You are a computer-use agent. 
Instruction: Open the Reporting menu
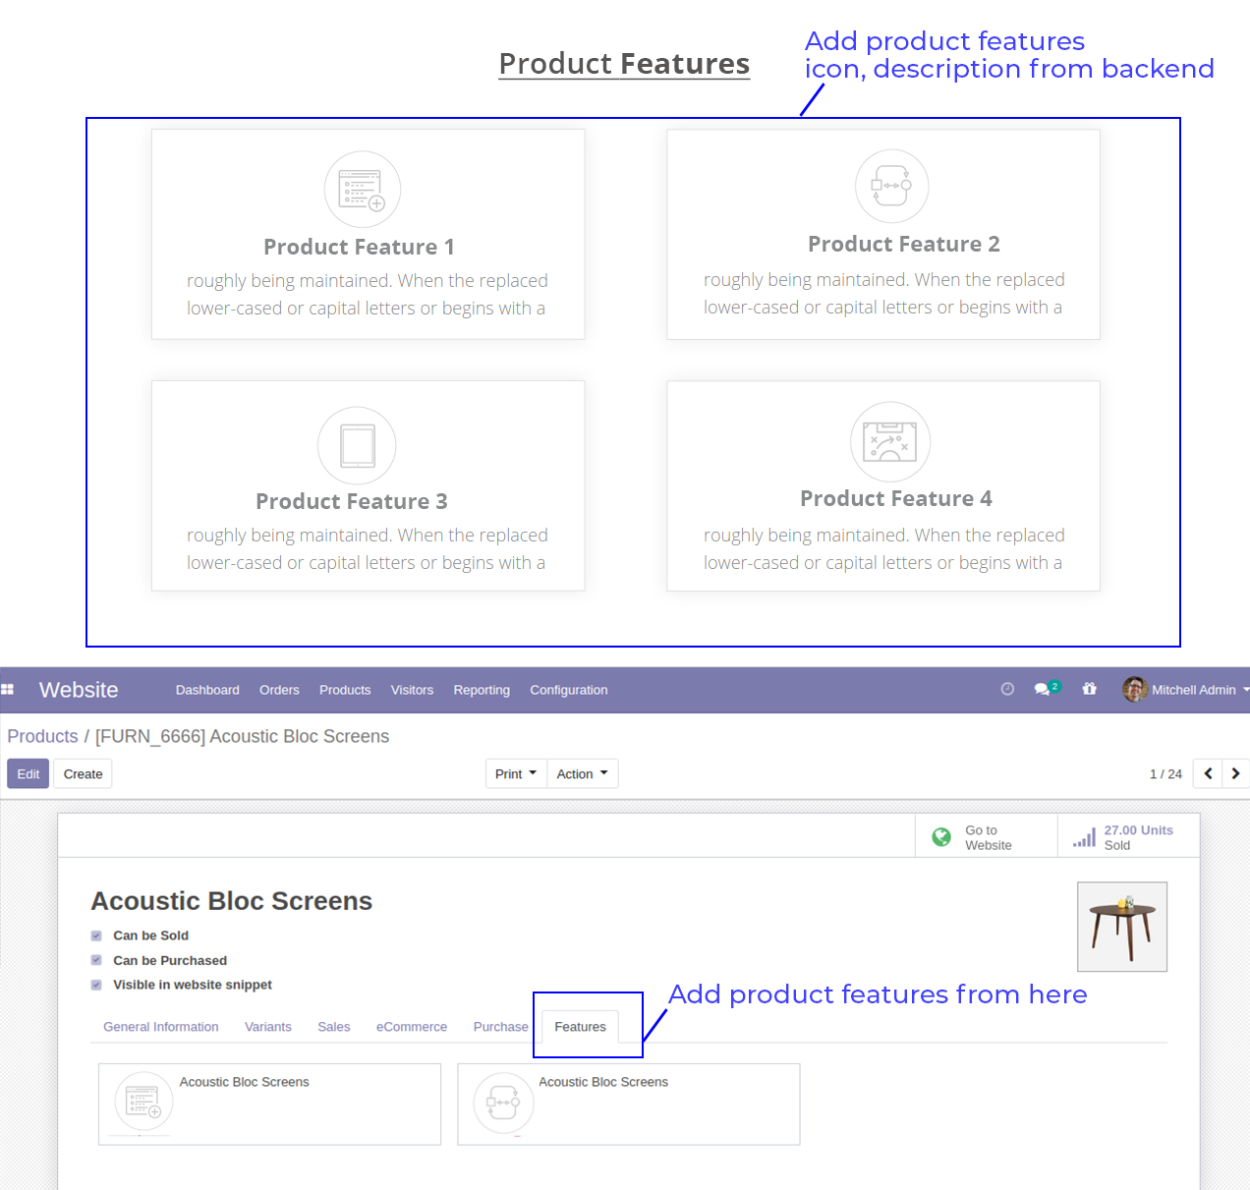tap(482, 690)
